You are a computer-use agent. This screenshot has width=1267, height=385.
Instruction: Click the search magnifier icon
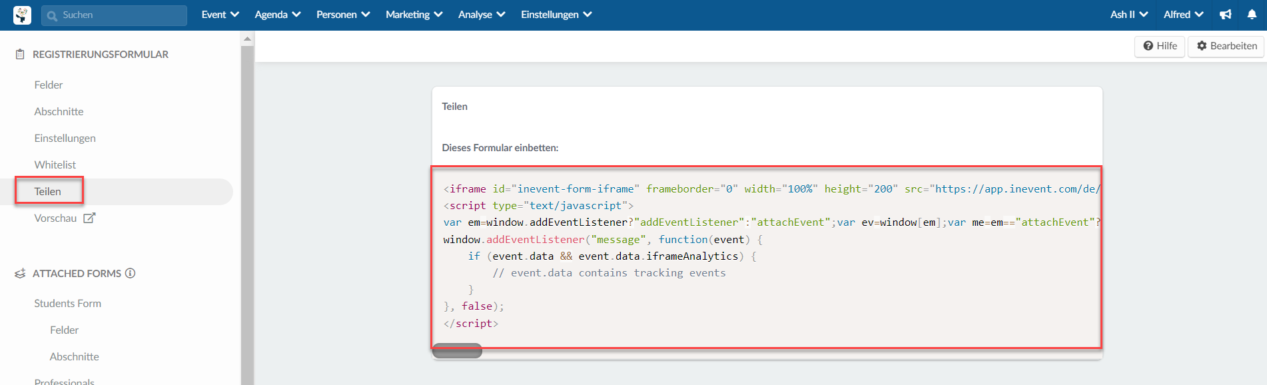pos(52,15)
